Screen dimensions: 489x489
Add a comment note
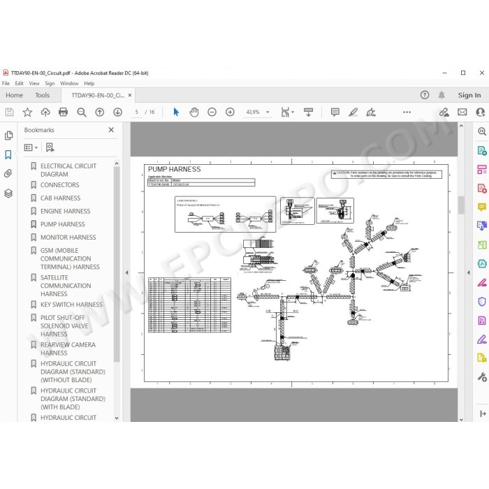pos(335,112)
